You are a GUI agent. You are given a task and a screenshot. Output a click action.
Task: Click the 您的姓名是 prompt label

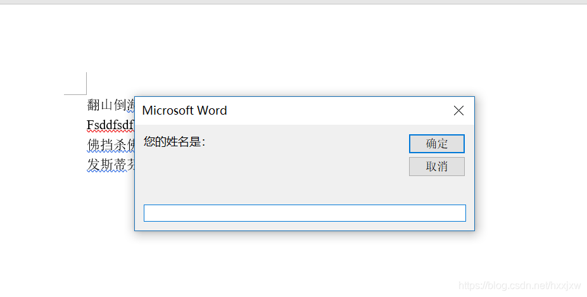click(174, 142)
